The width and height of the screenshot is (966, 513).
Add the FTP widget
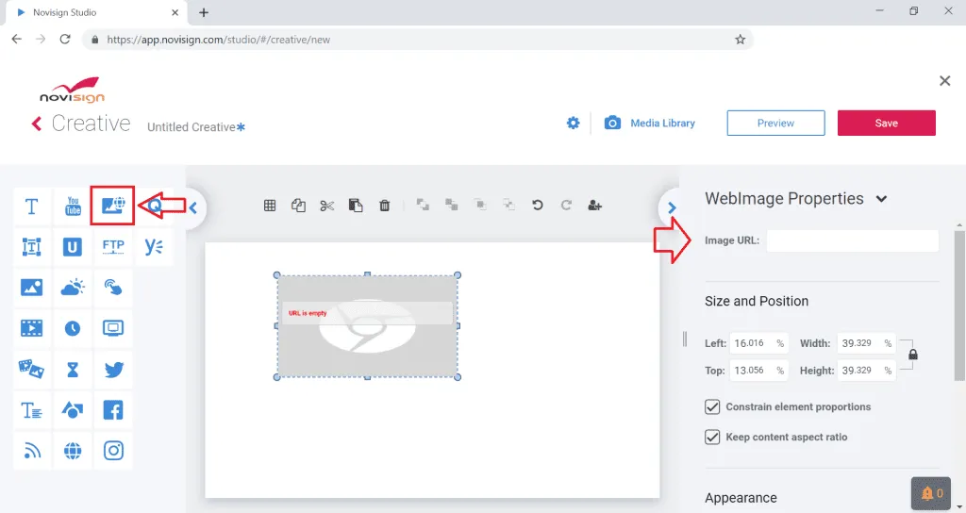pos(113,247)
